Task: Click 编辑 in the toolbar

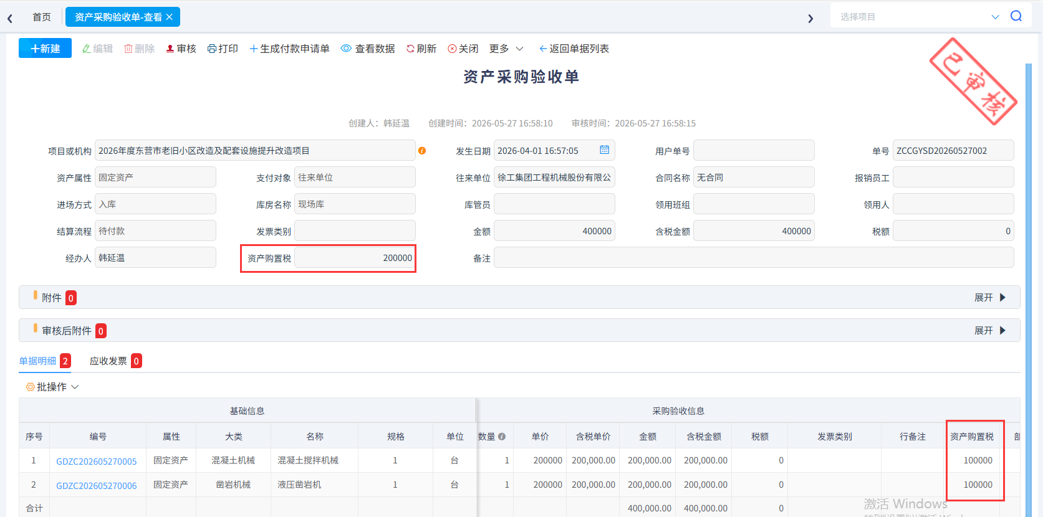Action: point(97,49)
